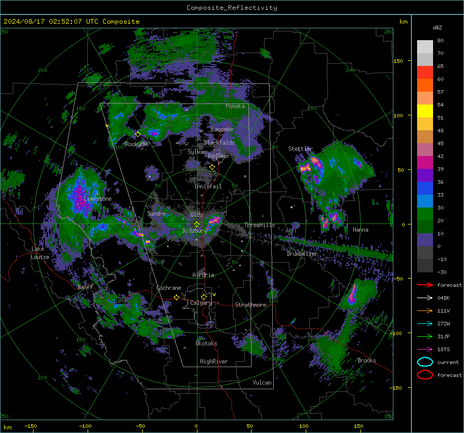Click the Innisfail town label
This screenshot has height=433, width=464.
pyautogui.click(x=208, y=186)
